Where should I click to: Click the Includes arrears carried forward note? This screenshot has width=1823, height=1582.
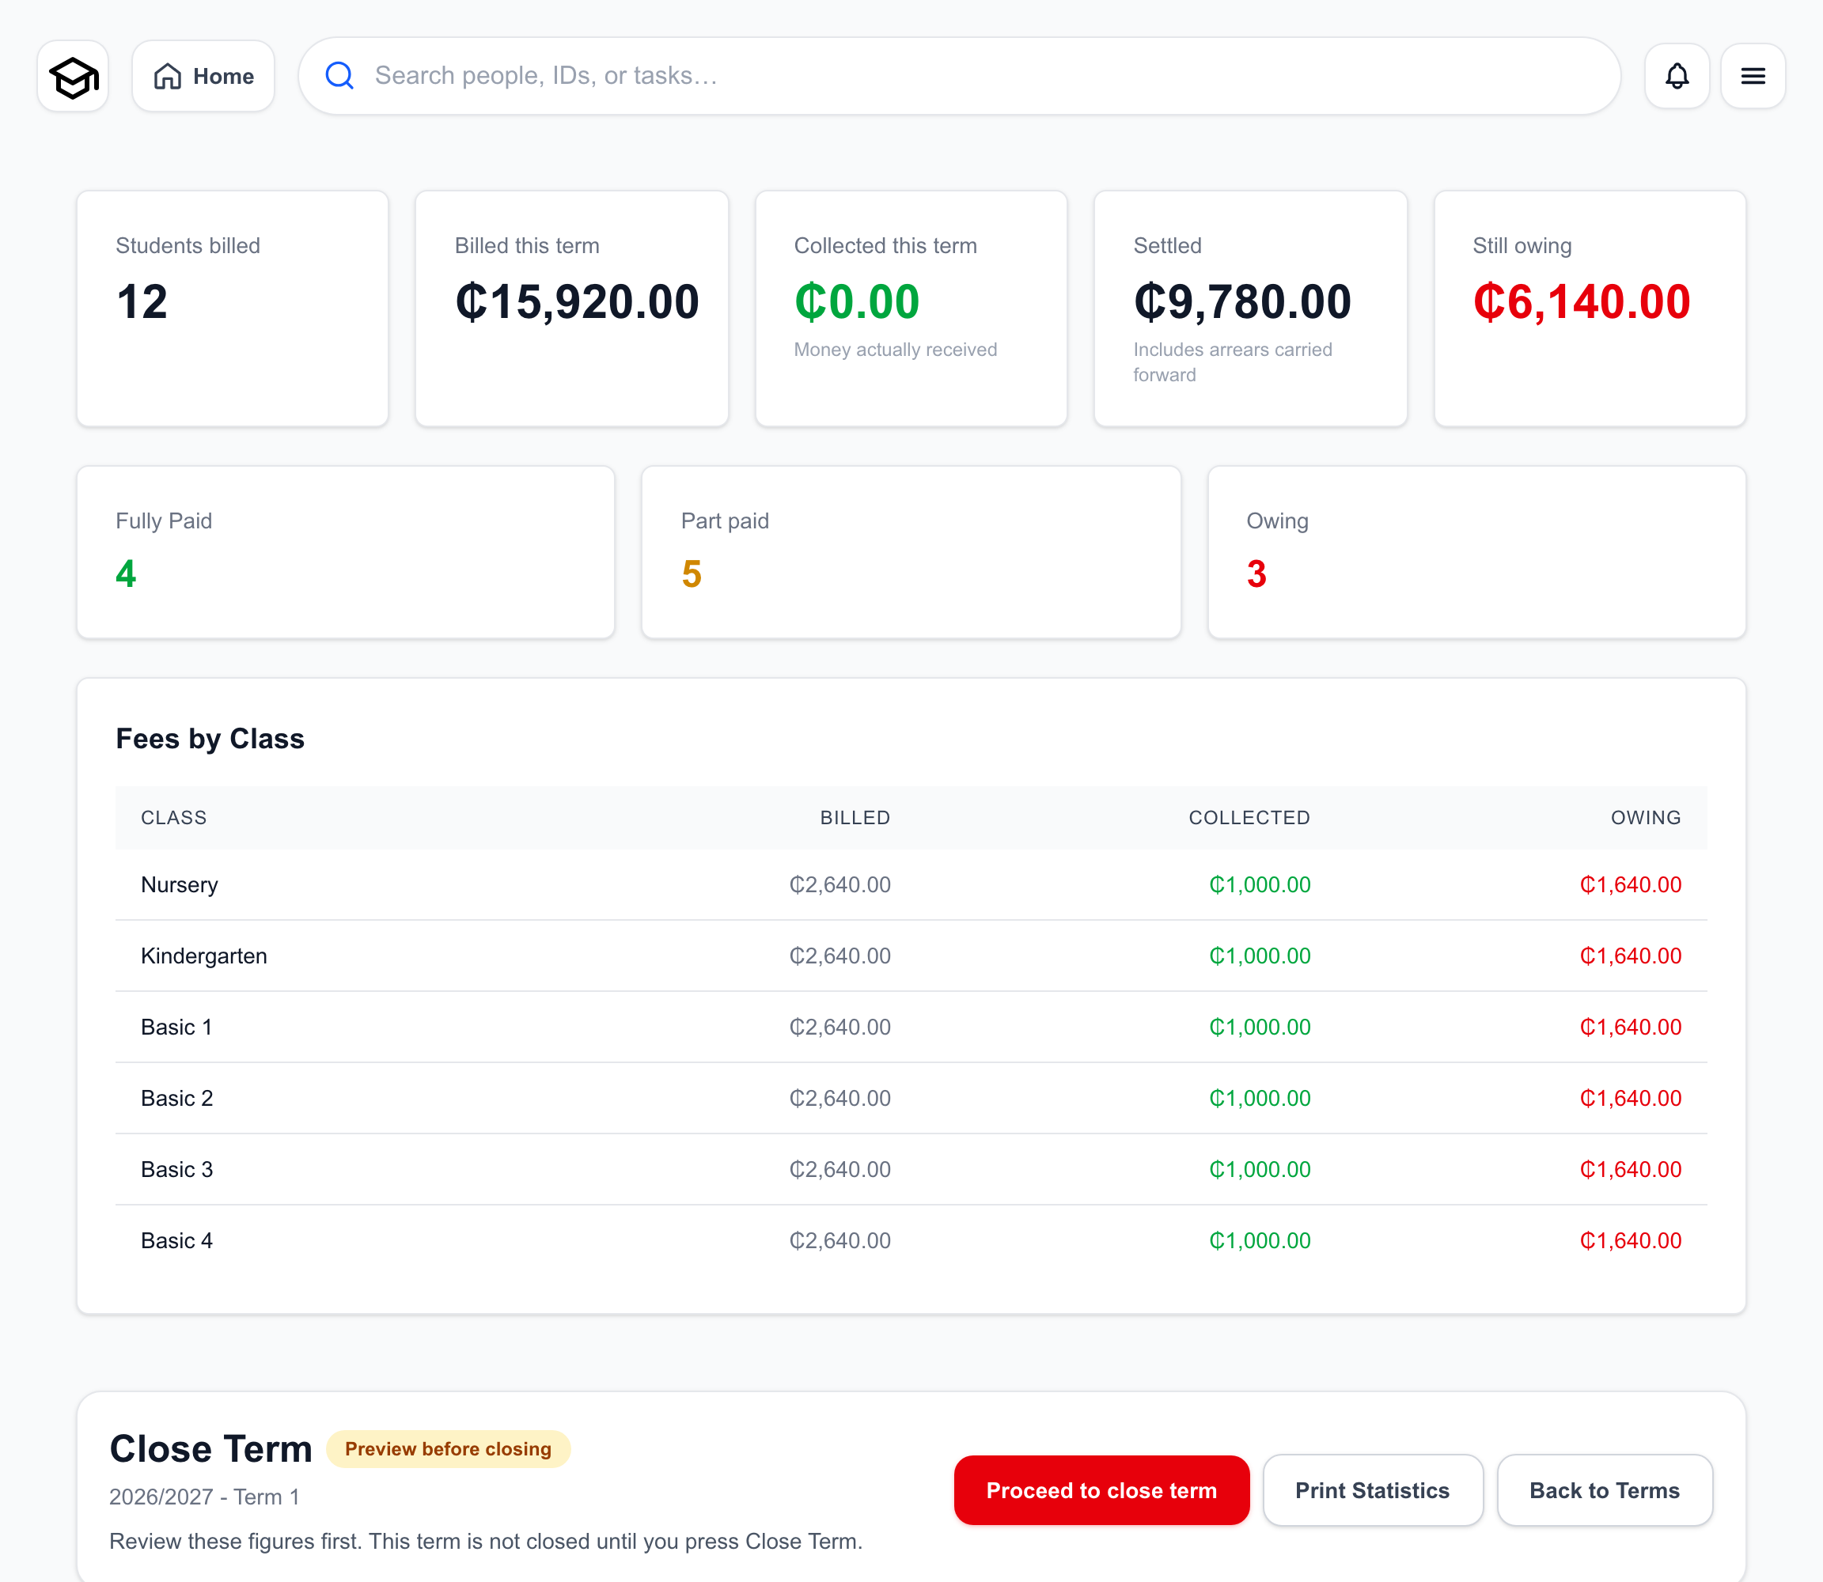tap(1232, 362)
